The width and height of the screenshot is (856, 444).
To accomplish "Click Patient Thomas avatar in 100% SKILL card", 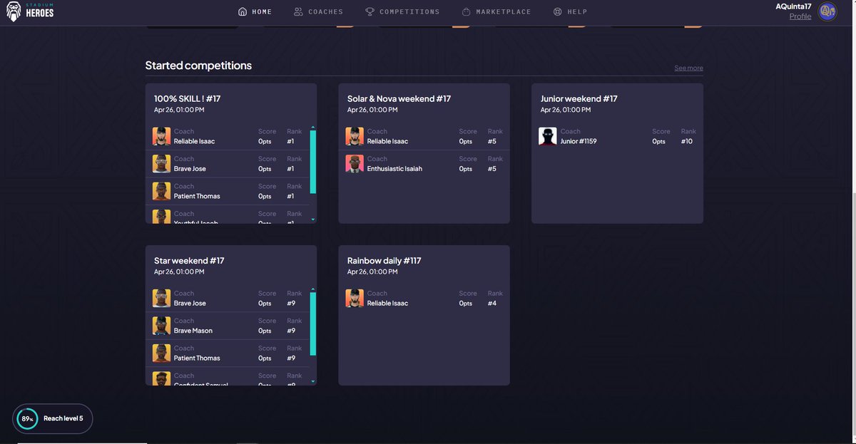I will [x=161, y=191].
